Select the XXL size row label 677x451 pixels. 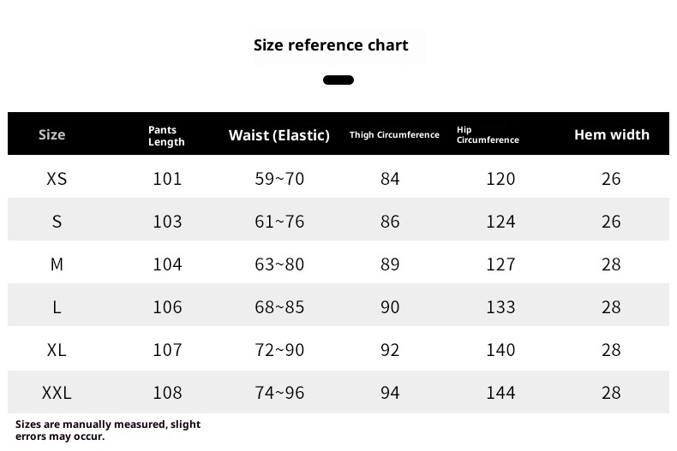(x=57, y=393)
